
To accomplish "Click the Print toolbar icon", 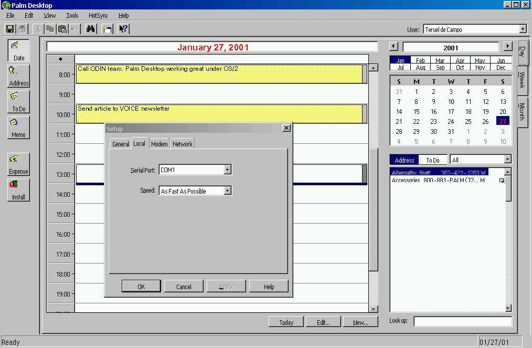I will (x=22, y=29).
